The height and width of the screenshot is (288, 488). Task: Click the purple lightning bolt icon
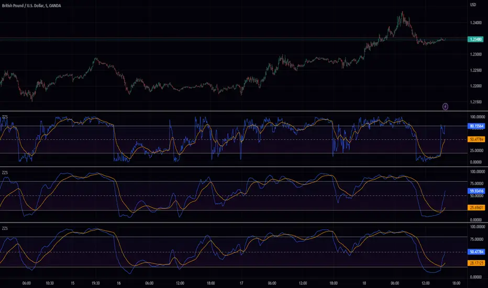coord(446,107)
